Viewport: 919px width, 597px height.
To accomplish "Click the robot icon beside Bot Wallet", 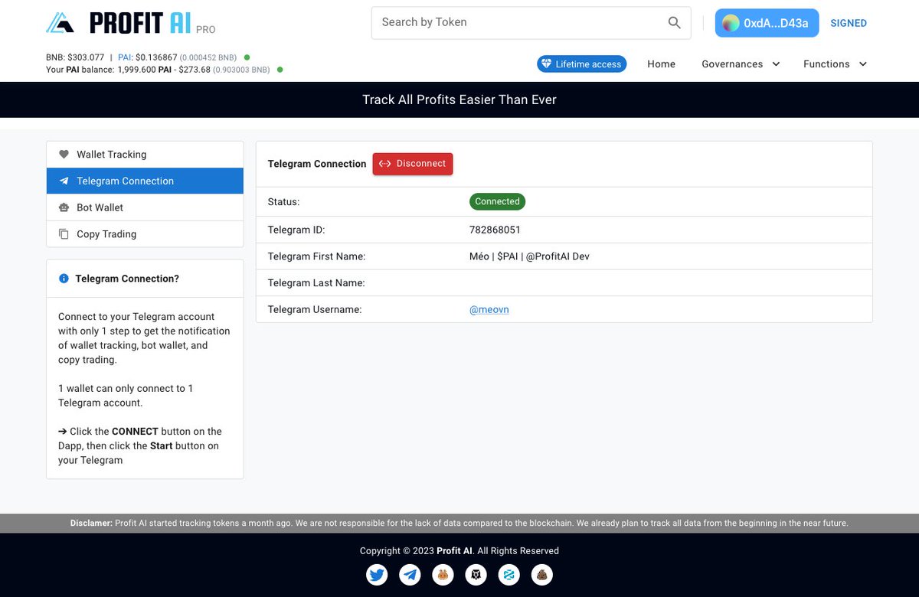I will pyautogui.click(x=64, y=207).
